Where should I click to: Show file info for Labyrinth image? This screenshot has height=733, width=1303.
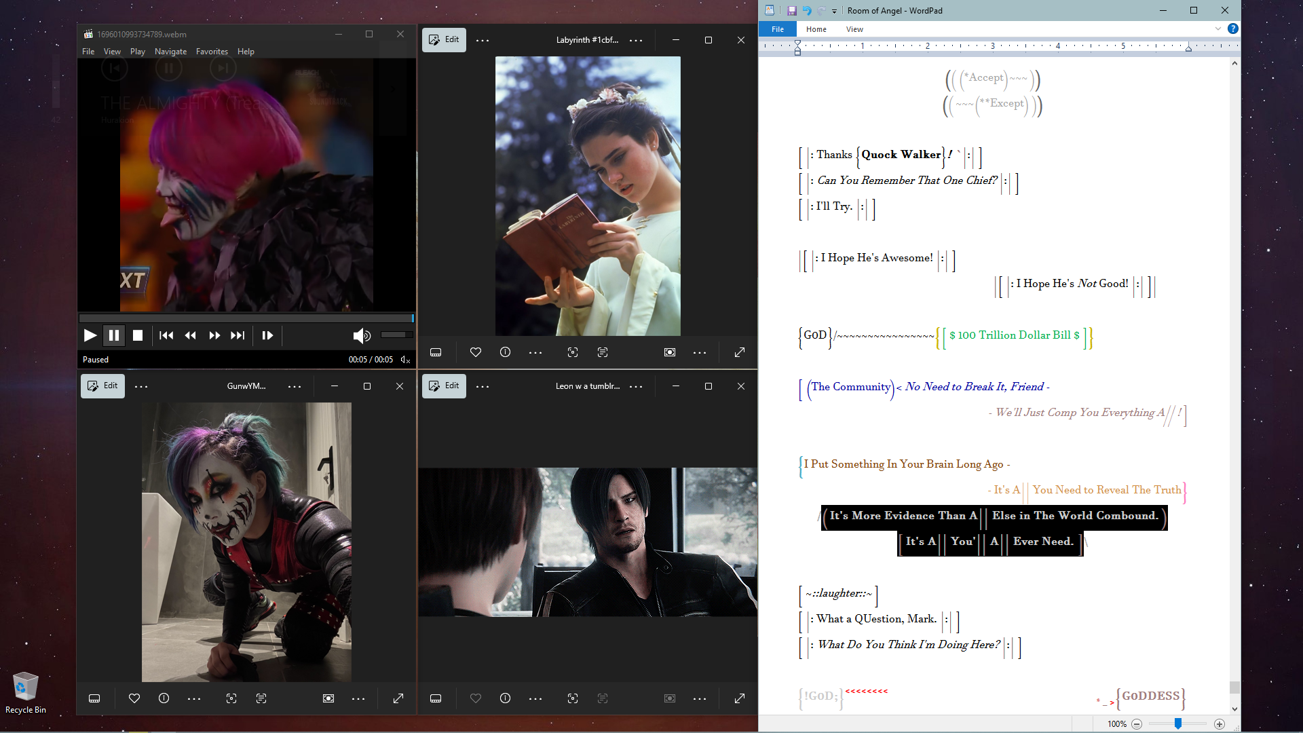pyautogui.click(x=505, y=352)
